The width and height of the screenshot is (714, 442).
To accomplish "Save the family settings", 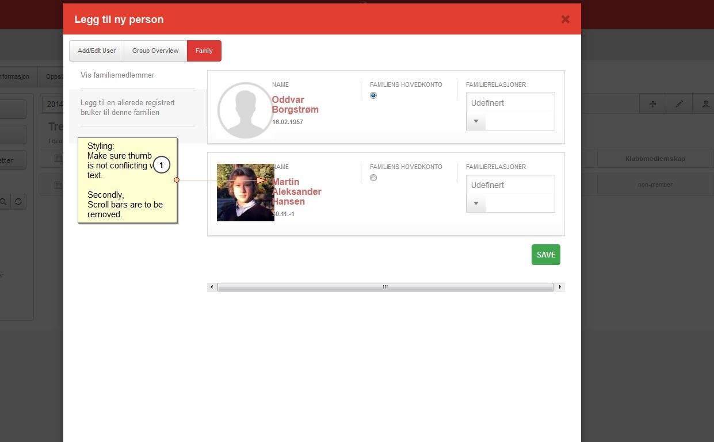I will (x=546, y=255).
